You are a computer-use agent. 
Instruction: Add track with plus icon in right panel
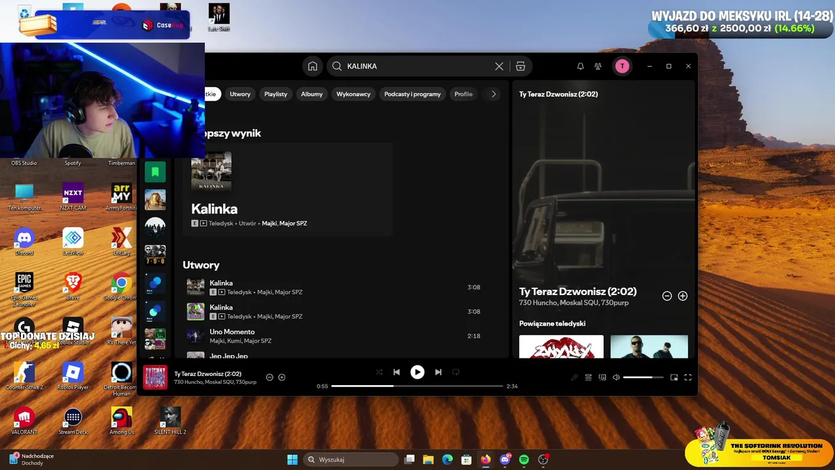pos(682,296)
